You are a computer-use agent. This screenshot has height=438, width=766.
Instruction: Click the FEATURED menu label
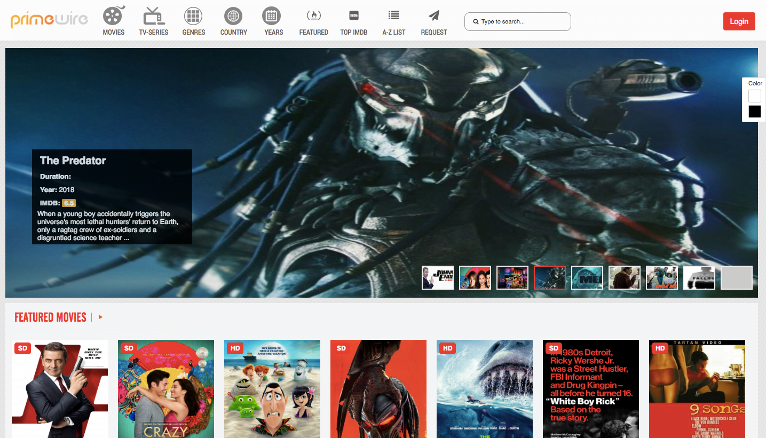click(x=314, y=32)
